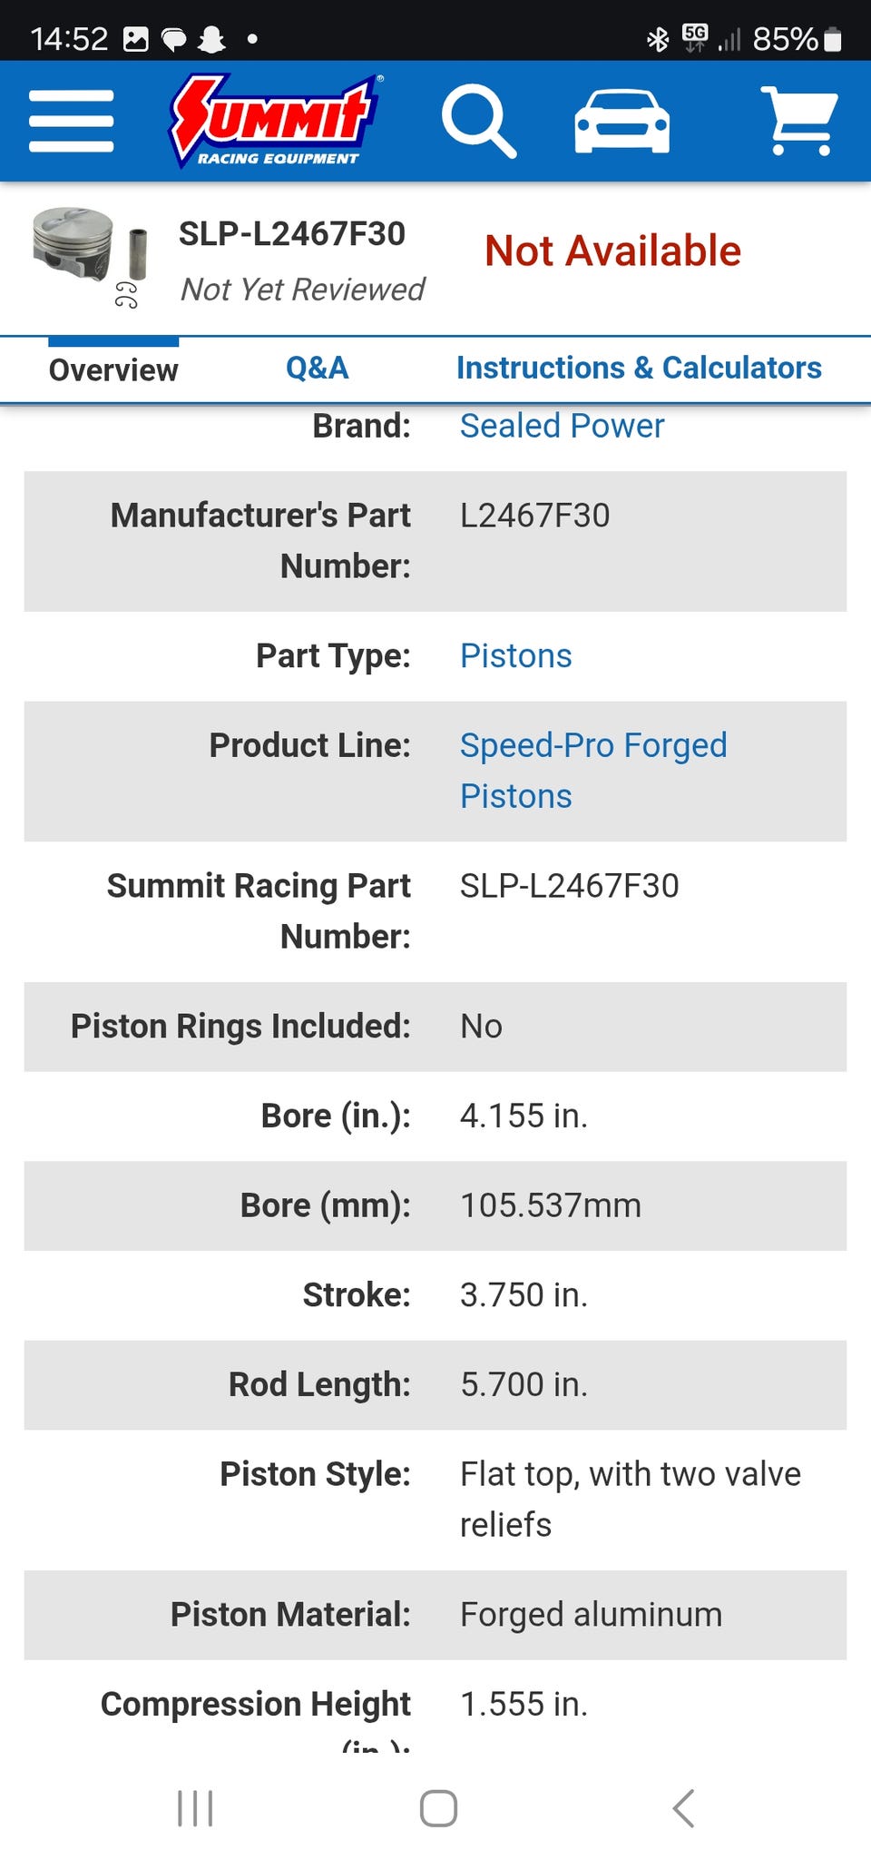Screen dimensions: 871x1869
Task: Tap the car vehicle selector icon
Action: click(x=622, y=121)
